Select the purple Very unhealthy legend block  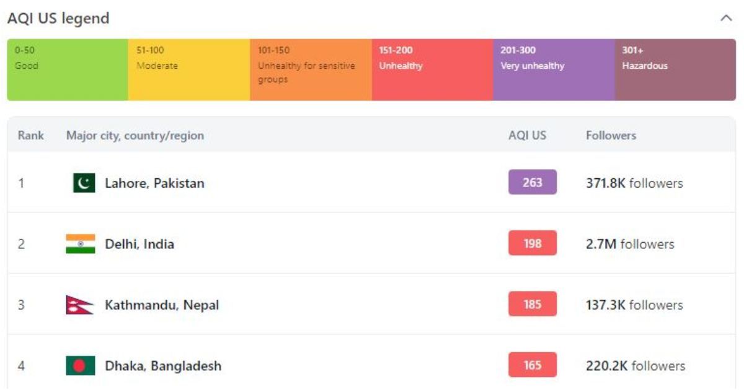[554, 70]
